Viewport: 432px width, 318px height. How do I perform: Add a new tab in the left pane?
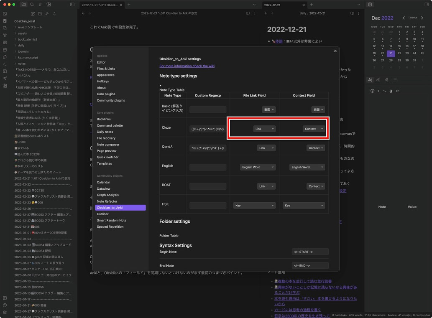(129, 5)
